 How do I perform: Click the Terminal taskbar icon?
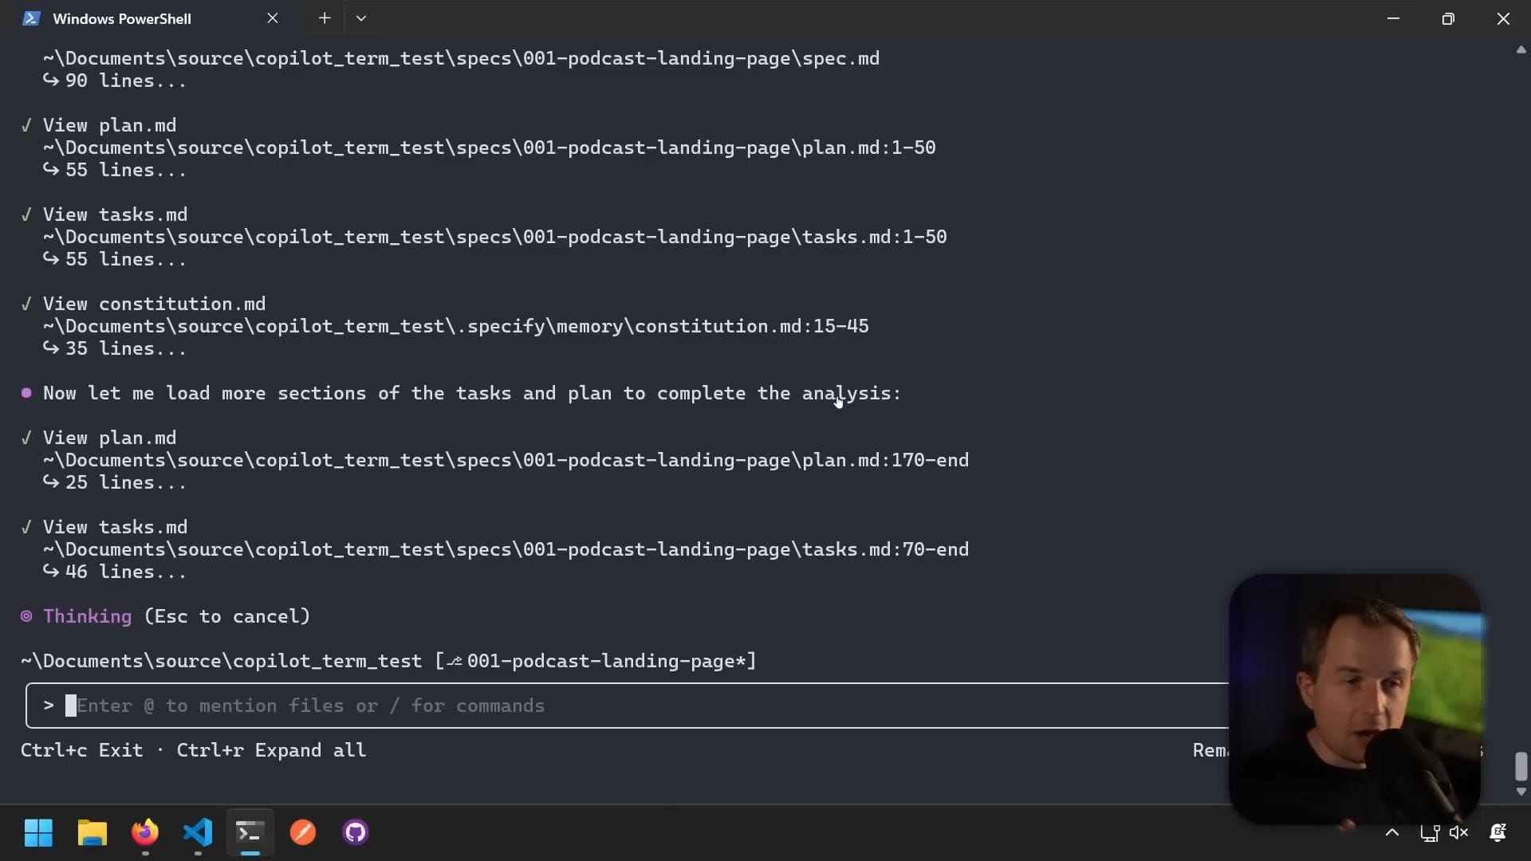pos(250,833)
